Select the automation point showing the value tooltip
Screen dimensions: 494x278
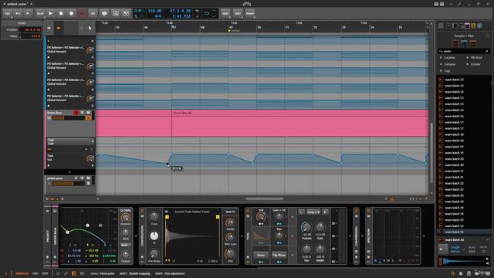167,164
